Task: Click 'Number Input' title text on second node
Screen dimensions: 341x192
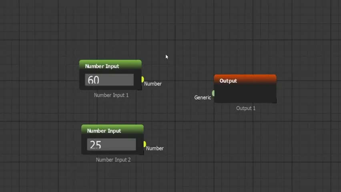Action: coord(104,131)
